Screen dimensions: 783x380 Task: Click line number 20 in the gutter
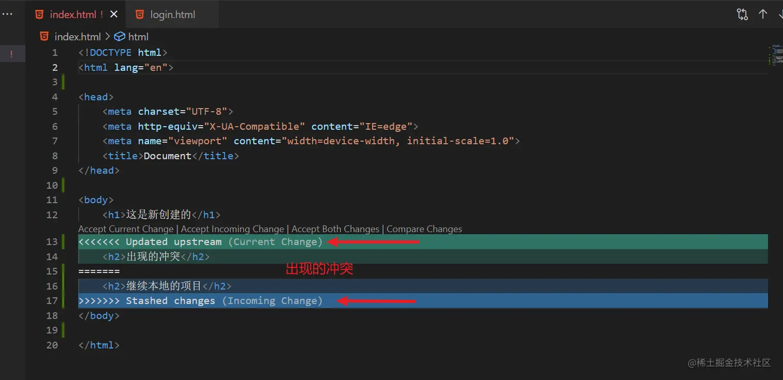coord(52,345)
